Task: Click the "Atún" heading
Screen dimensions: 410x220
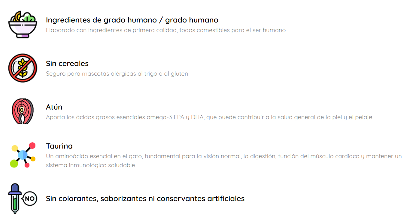Action: [54, 107]
